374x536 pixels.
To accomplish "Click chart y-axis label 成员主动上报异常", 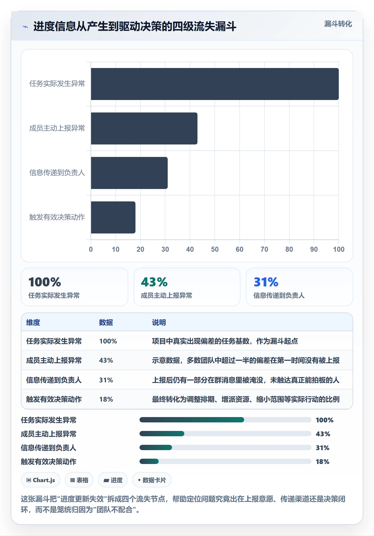I will pyautogui.click(x=57, y=128).
